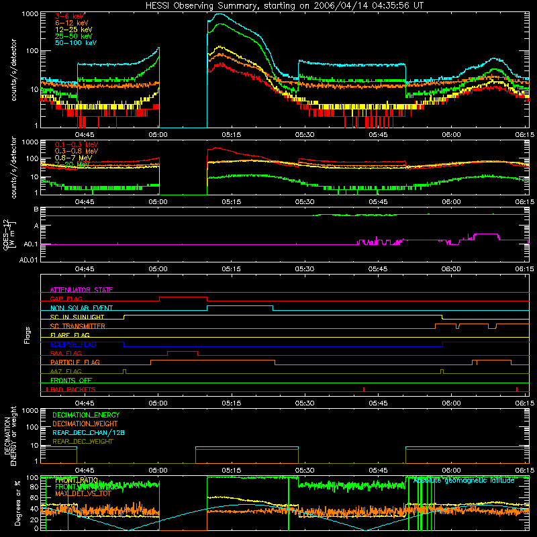Click the '05:00' tick under the MeV panel
Viewport: 537px width, 537px height.
point(158,202)
